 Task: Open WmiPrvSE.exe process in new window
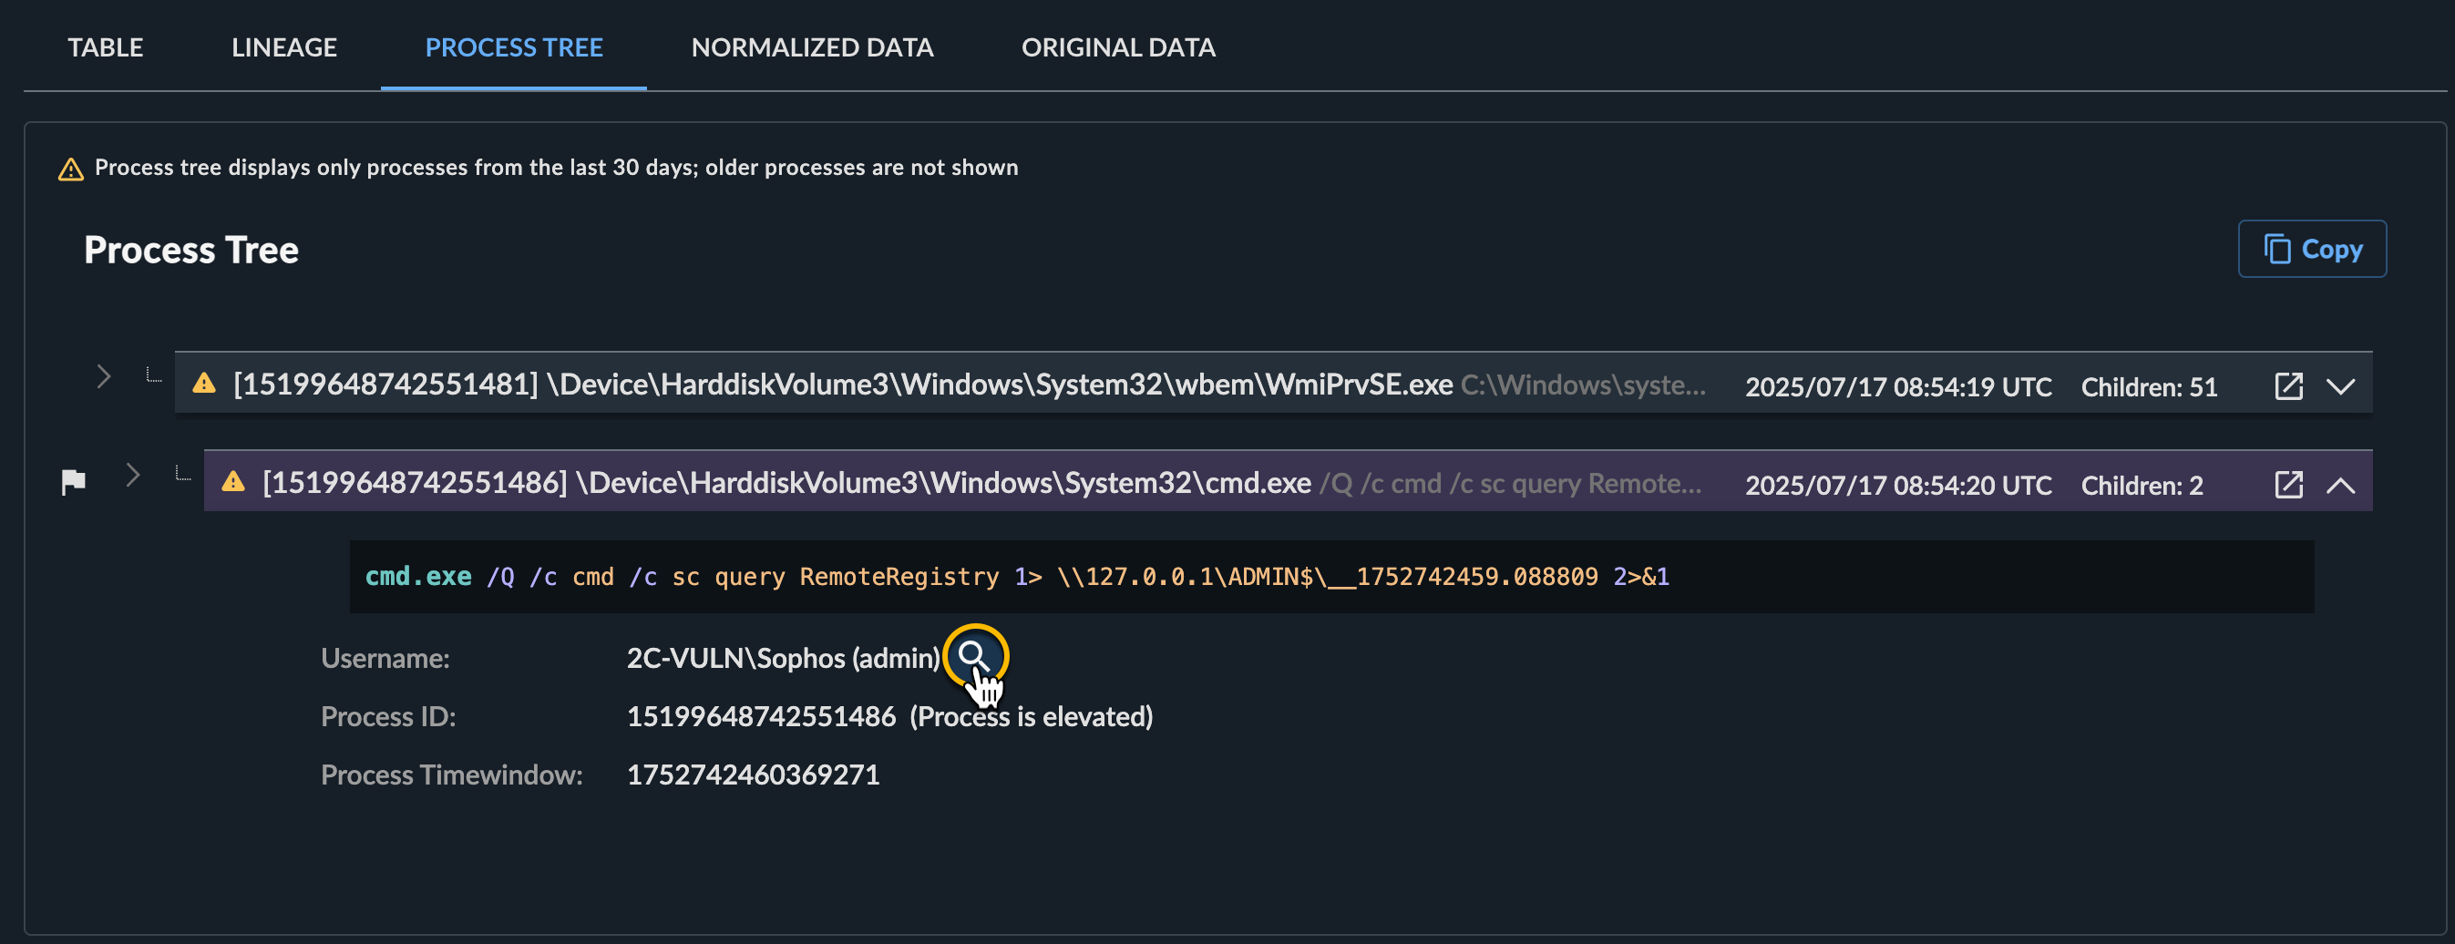coord(2288,385)
